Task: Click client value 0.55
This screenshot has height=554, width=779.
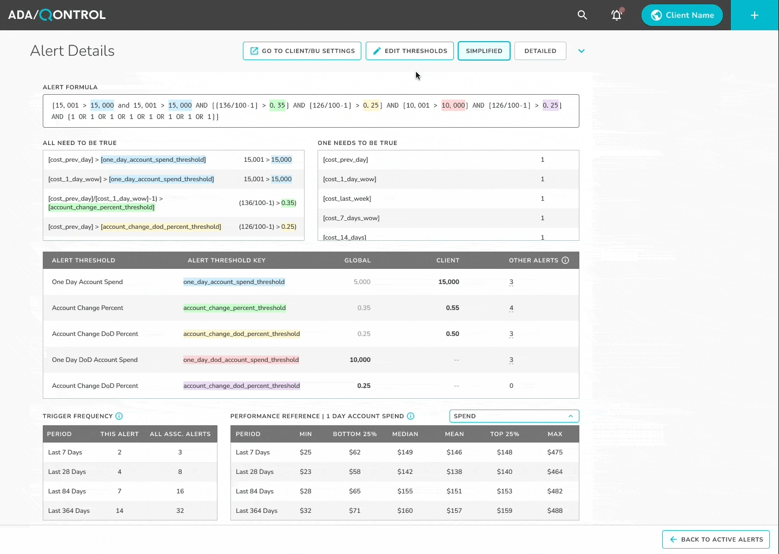Action: tap(452, 308)
